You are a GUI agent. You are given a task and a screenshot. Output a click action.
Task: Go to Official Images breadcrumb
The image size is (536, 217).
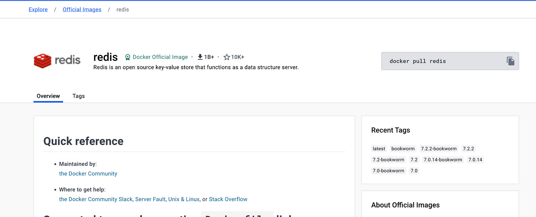click(82, 10)
